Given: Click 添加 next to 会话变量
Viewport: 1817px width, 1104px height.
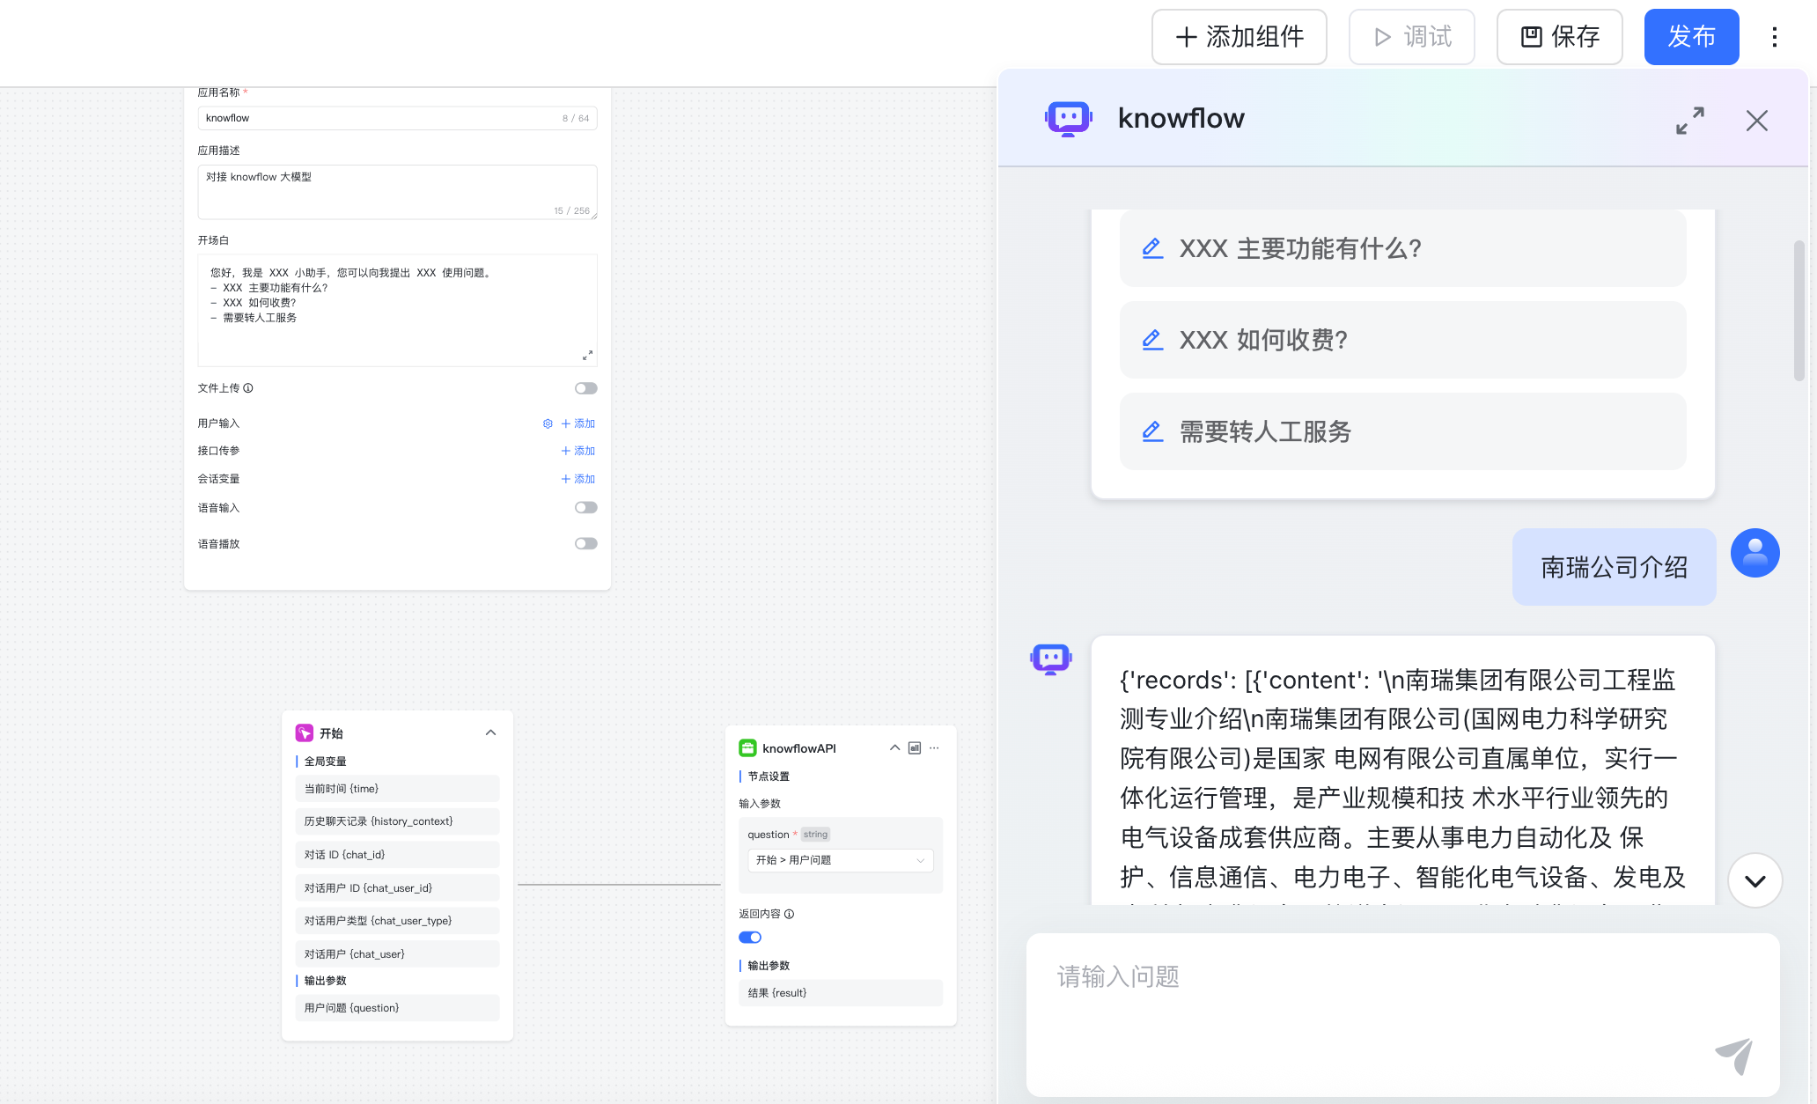Looking at the screenshot, I should [577, 479].
